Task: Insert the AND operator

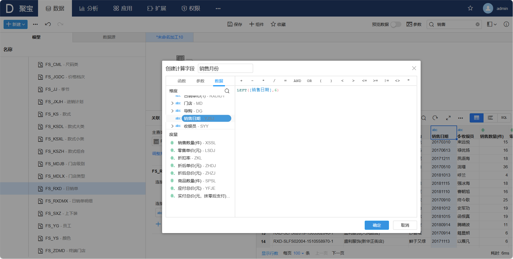Action: [x=297, y=81]
